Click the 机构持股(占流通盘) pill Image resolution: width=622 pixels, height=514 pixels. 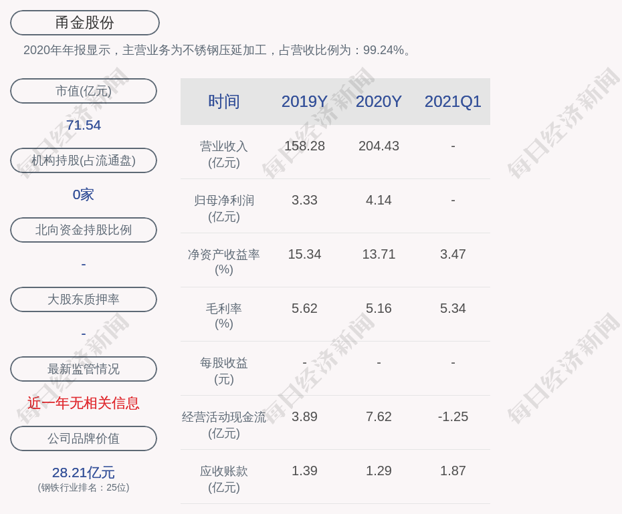pos(84,160)
